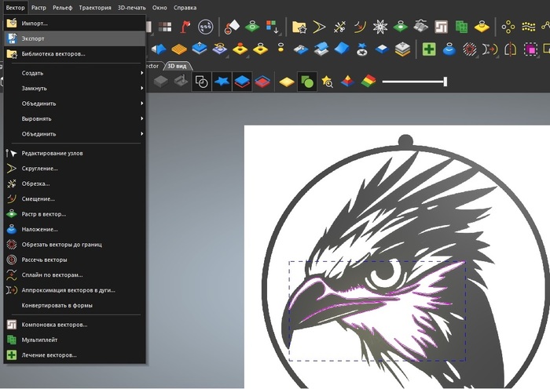Toggle the blue star vectors display button
Image resolution: width=550 pixels, height=389 pixels.
[x=222, y=82]
